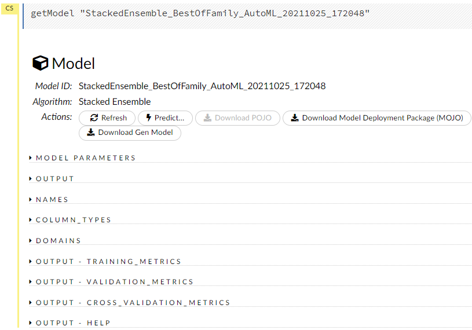Click the Download POJO download icon
This screenshot has width=472, height=330.
(207, 118)
